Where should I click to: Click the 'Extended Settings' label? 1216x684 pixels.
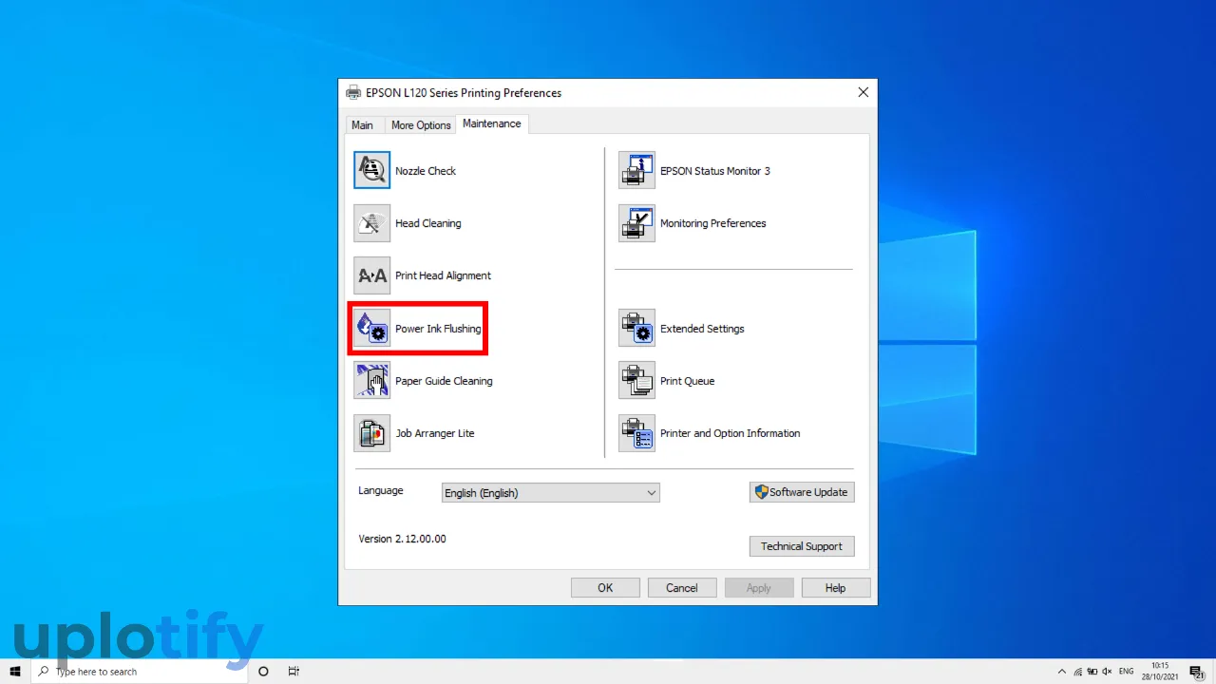702,329
